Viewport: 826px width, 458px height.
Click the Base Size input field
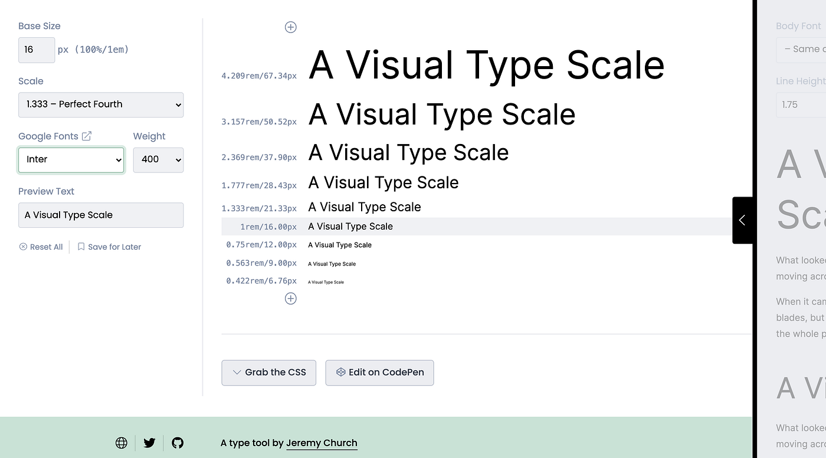[37, 50]
